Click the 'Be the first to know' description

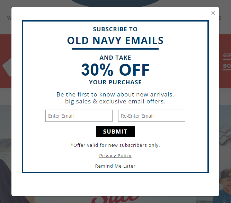pyautogui.click(x=115, y=98)
